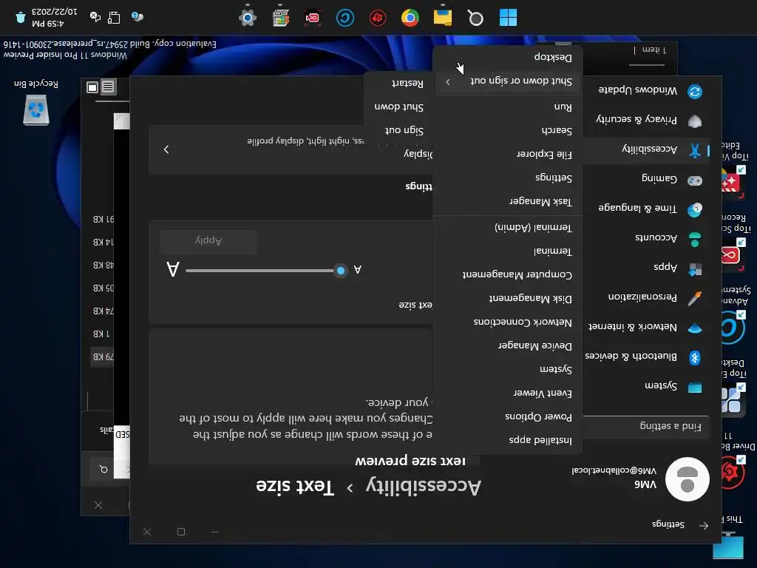Viewport: 757px width, 568px height.
Task: Click the Apply button for text size
Action: coord(208,240)
